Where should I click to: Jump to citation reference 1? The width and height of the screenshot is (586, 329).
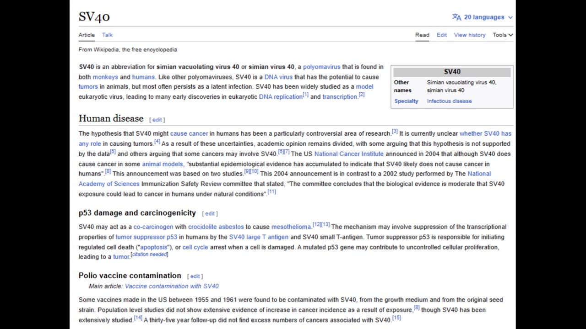(x=305, y=95)
